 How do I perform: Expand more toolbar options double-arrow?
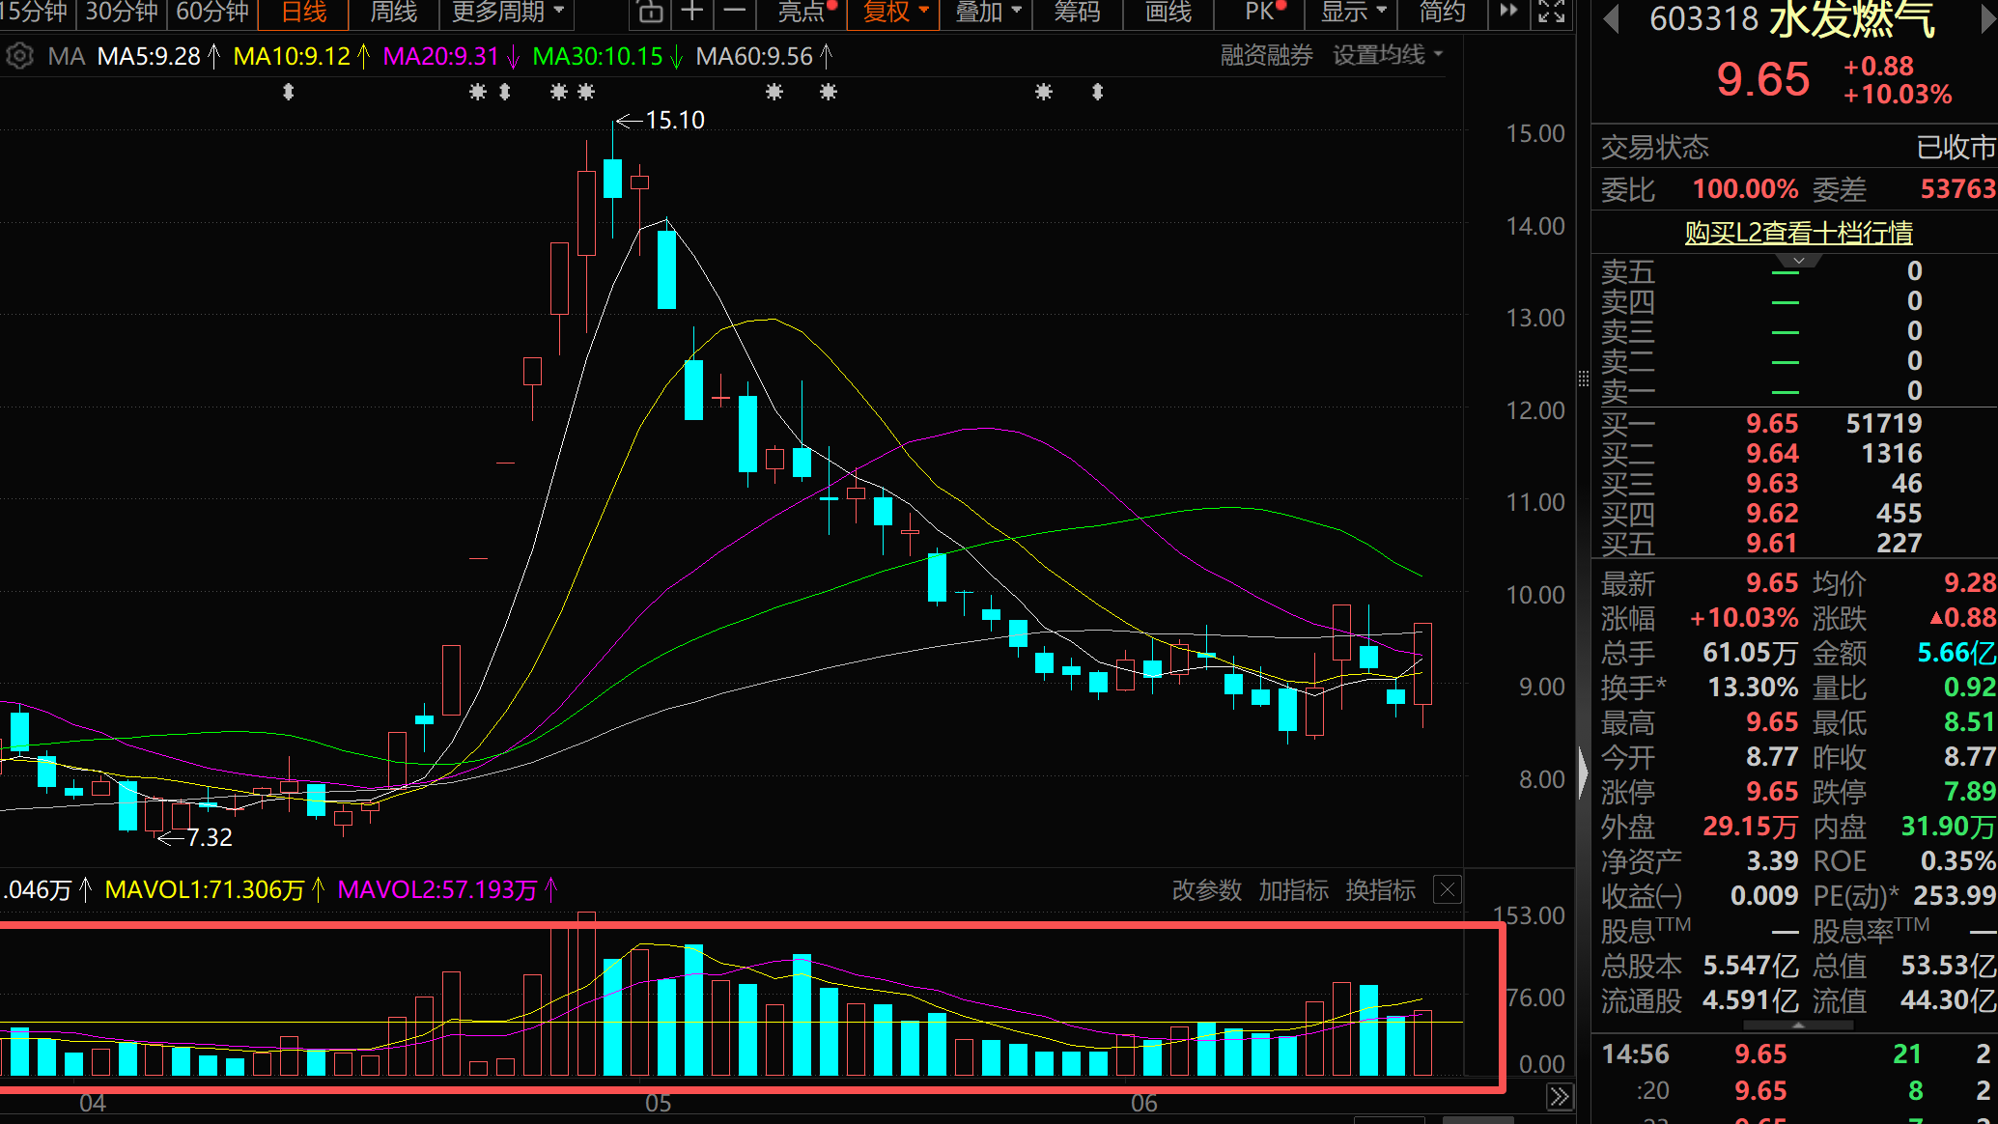(x=1508, y=13)
